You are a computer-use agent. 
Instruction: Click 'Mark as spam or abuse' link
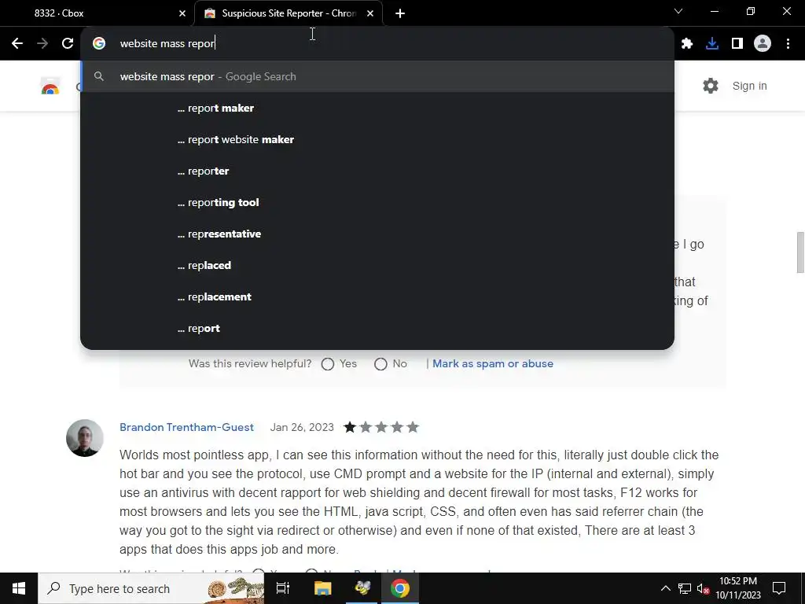(493, 363)
